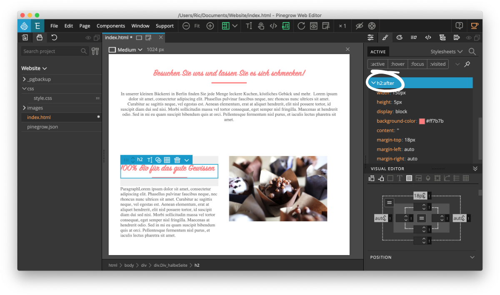This screenshot has height=295, width=500.
Task: Click the project tools wrench icon
Action: point(95,51)
